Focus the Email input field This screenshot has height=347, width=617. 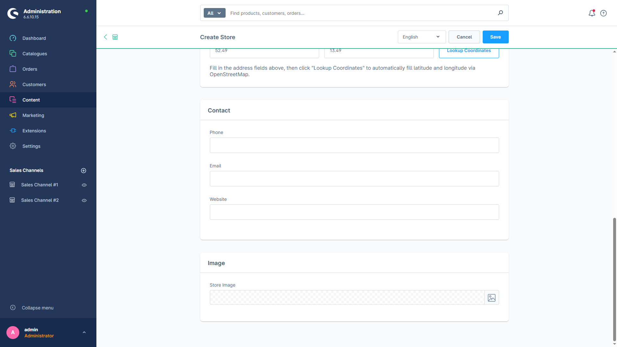[354, 179]
